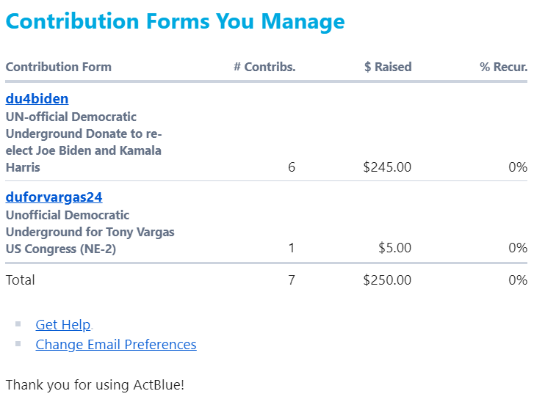Click the bullet beside Get Help
Image resolution: width=534 pixels, height=402 pixels.
(18, 324)
